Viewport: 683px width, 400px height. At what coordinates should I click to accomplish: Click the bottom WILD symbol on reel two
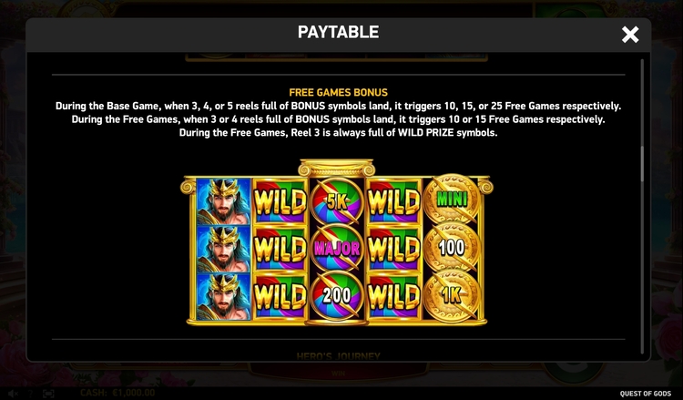point(280,296)
